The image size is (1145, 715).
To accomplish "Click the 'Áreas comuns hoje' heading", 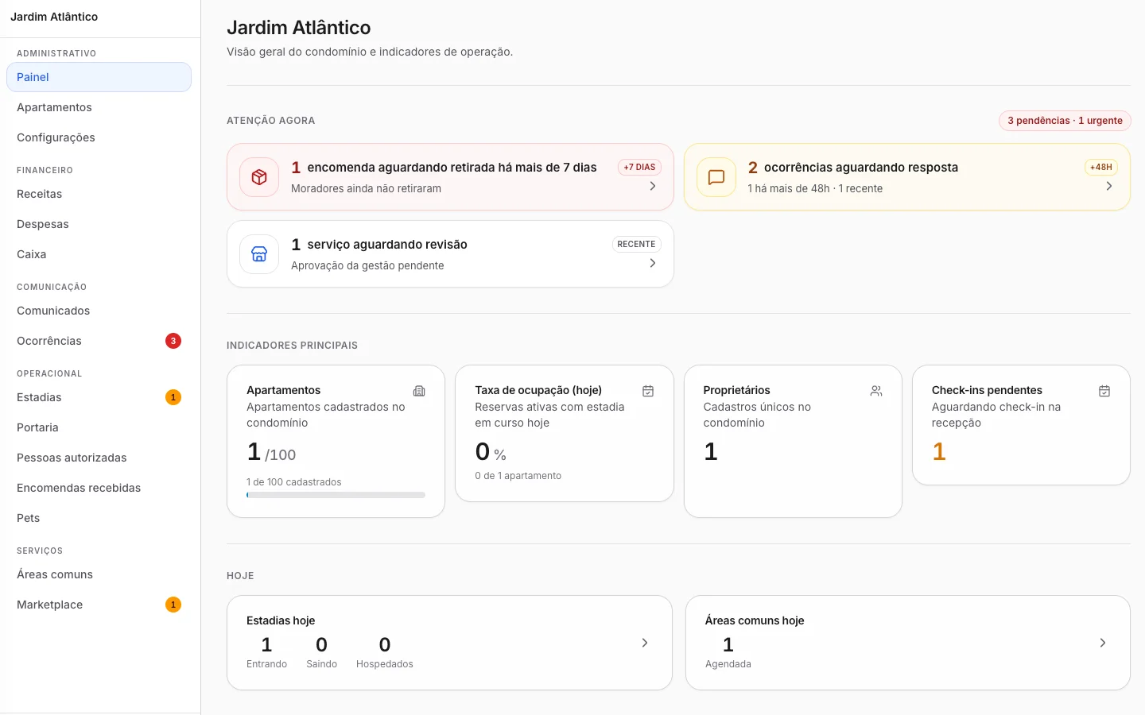I will pos(755,620).
